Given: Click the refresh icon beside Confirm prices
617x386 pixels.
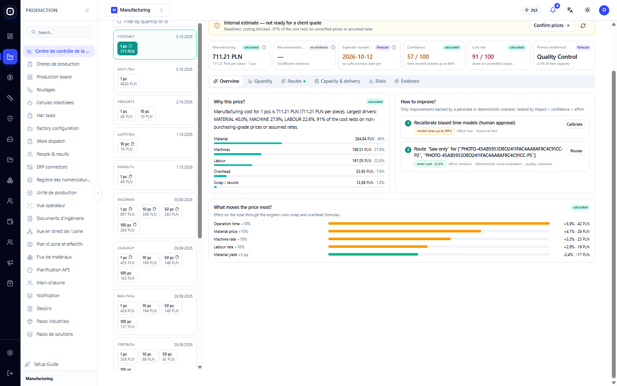Looking at the screenshot, I should click(x=583, y=26).
